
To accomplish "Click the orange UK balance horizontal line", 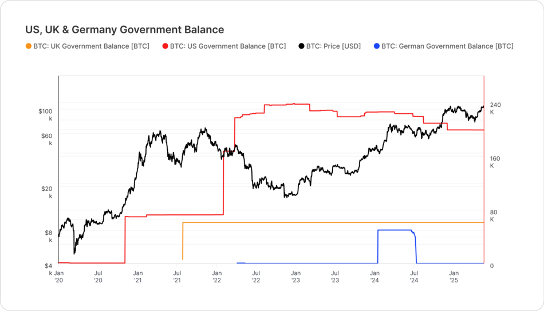I will [x=333, y=222].
